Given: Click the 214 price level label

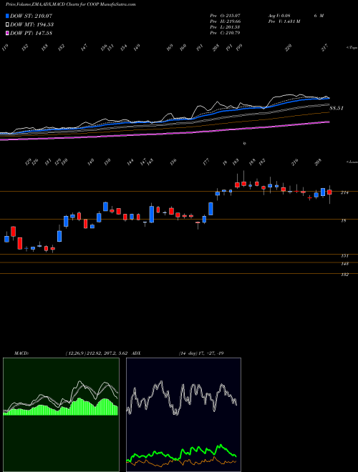Looking at the screenshot, I should [344, 192].
